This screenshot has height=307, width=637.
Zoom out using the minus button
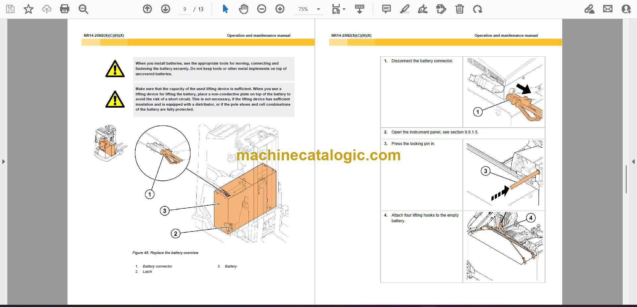pyautogui.click(x=262, y=9)
